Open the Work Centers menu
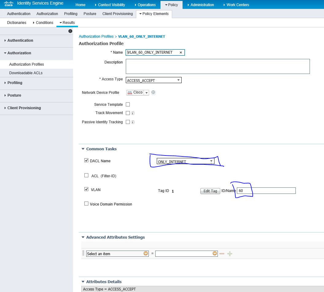Viewport: 324px width, 292px height. 236,5
